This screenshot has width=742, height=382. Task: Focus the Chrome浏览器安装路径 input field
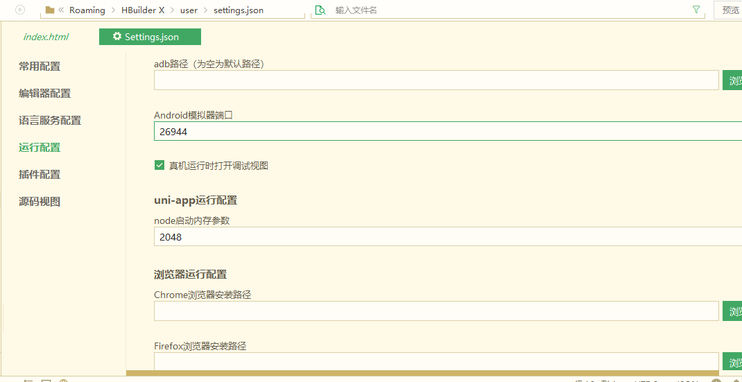pos(436,311)
